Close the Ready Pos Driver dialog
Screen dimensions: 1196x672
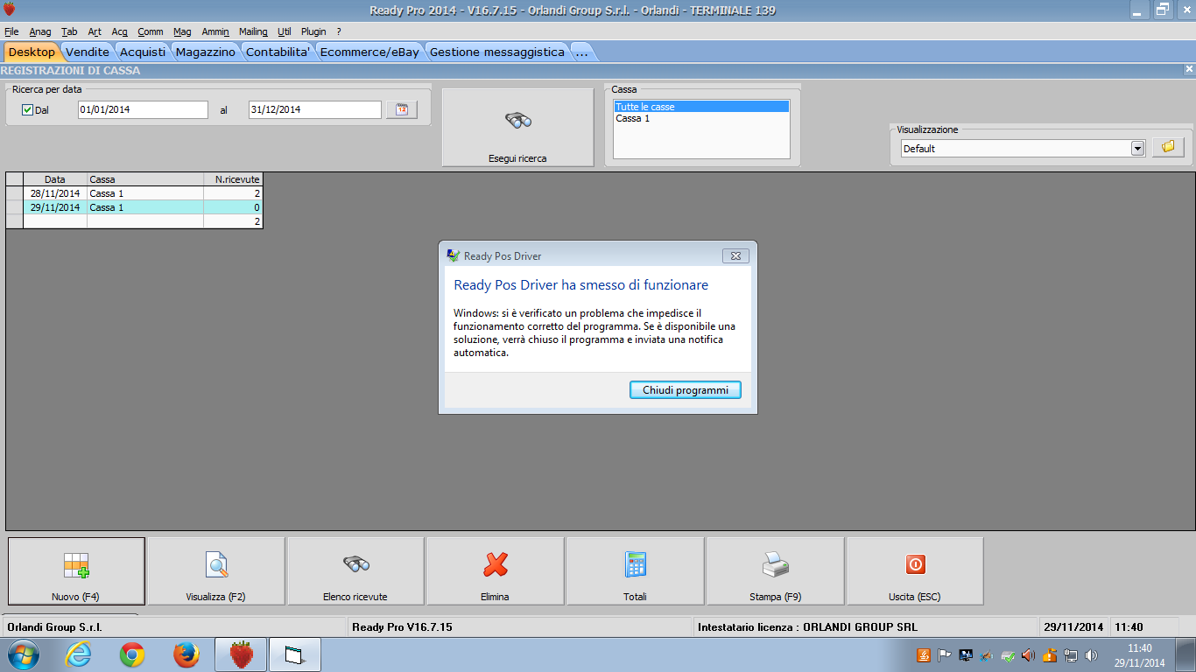[735, 255]
